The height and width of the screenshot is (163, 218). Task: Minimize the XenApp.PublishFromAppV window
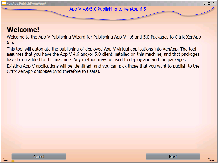pos(204,4)
